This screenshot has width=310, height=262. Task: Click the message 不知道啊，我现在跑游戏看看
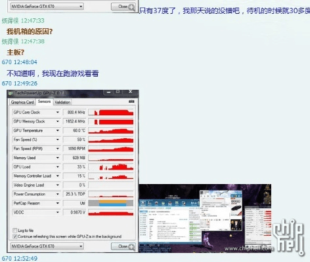click(53, 73)
